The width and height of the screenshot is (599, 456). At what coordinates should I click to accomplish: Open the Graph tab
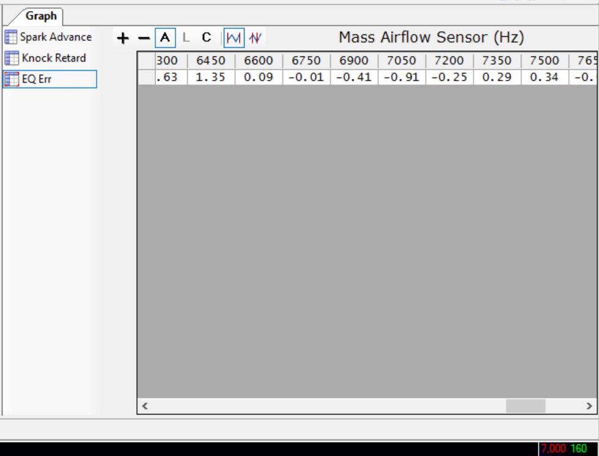41,16
